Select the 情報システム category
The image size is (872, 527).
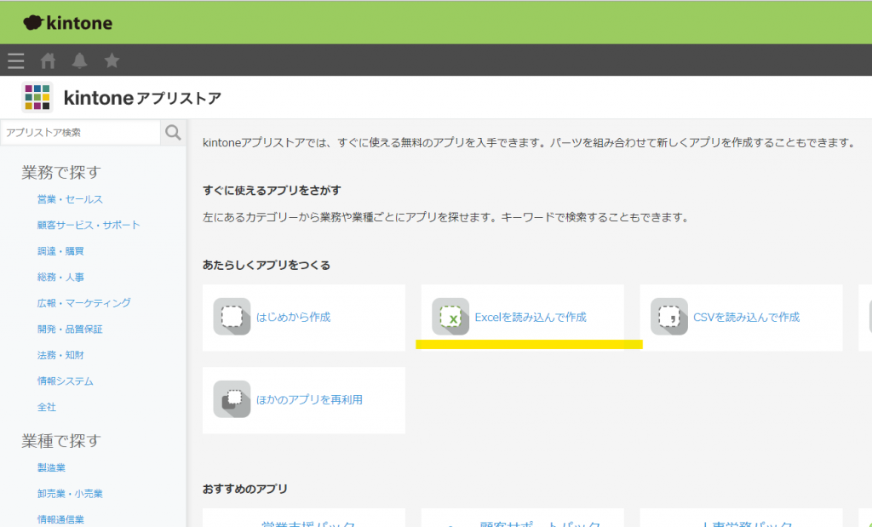click(66, 381)
